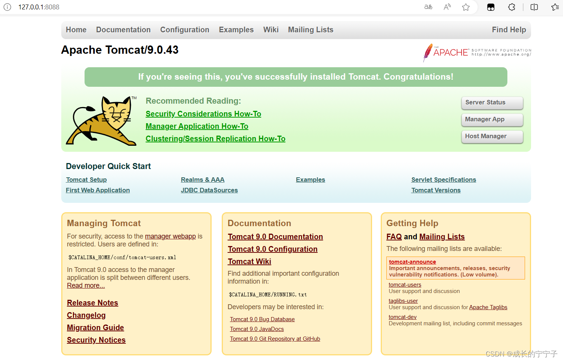Viewport: 563px width, 361px height.
Task: Open Security Notices link
Action: point(96,340)
